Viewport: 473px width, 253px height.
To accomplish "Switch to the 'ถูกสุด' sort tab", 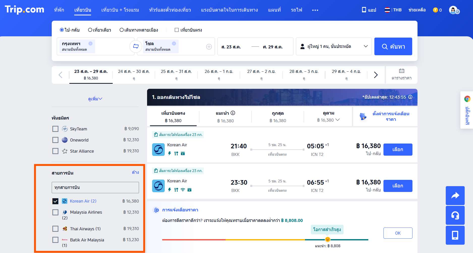I will point(277,117).
